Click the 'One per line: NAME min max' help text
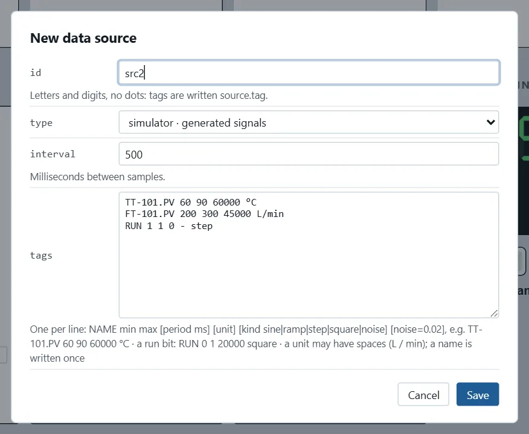The width and height of the screenshot is (529, 434). (x=257, y=344)
